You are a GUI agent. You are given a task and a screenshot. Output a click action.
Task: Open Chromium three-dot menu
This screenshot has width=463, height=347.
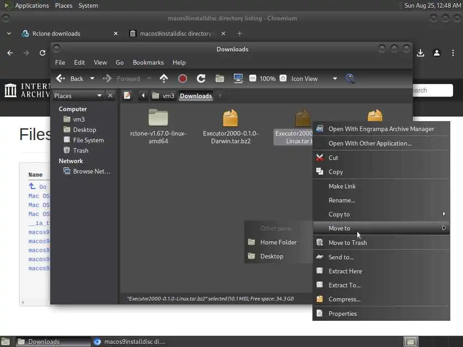[x=453, y=53]
